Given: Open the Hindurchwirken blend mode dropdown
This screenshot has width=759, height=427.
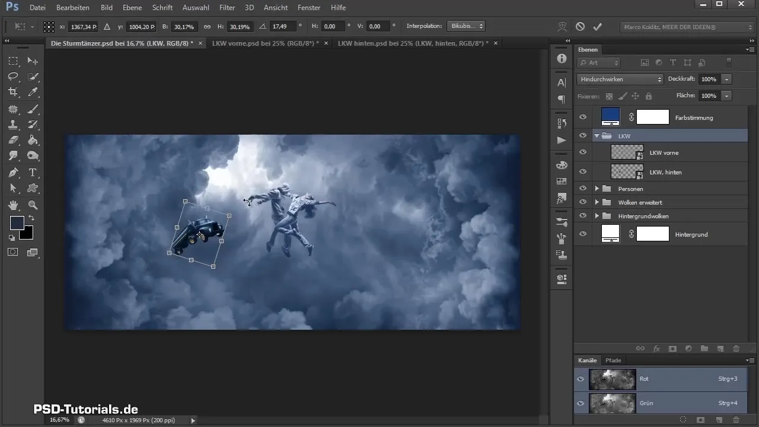Looking at the screenshot, I should [x=620, y=79].
